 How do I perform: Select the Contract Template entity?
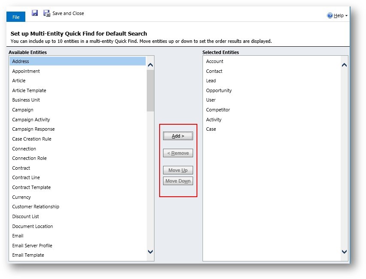coord(78,187)
